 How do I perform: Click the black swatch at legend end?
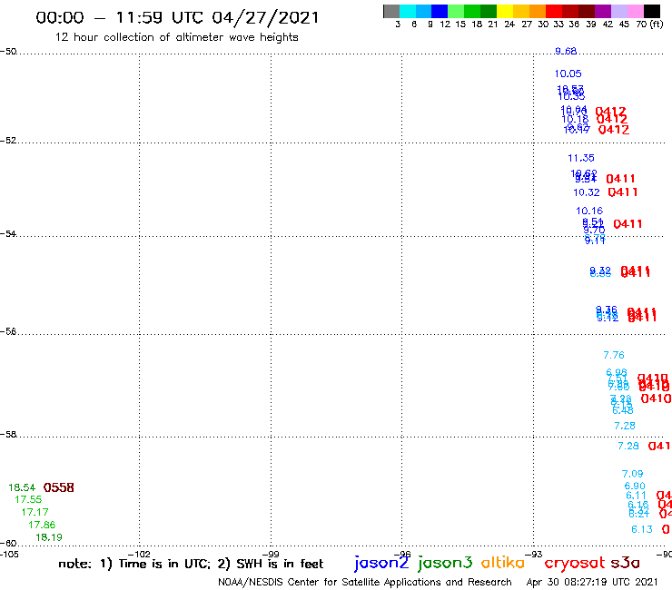tap(651, 11)
